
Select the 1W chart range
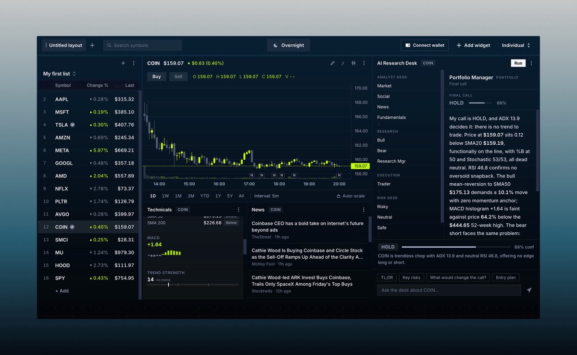tap(165, 196)
